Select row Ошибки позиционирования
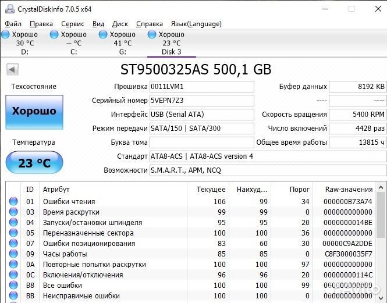This screenshot has width=387, height=303. coord(191,244)
